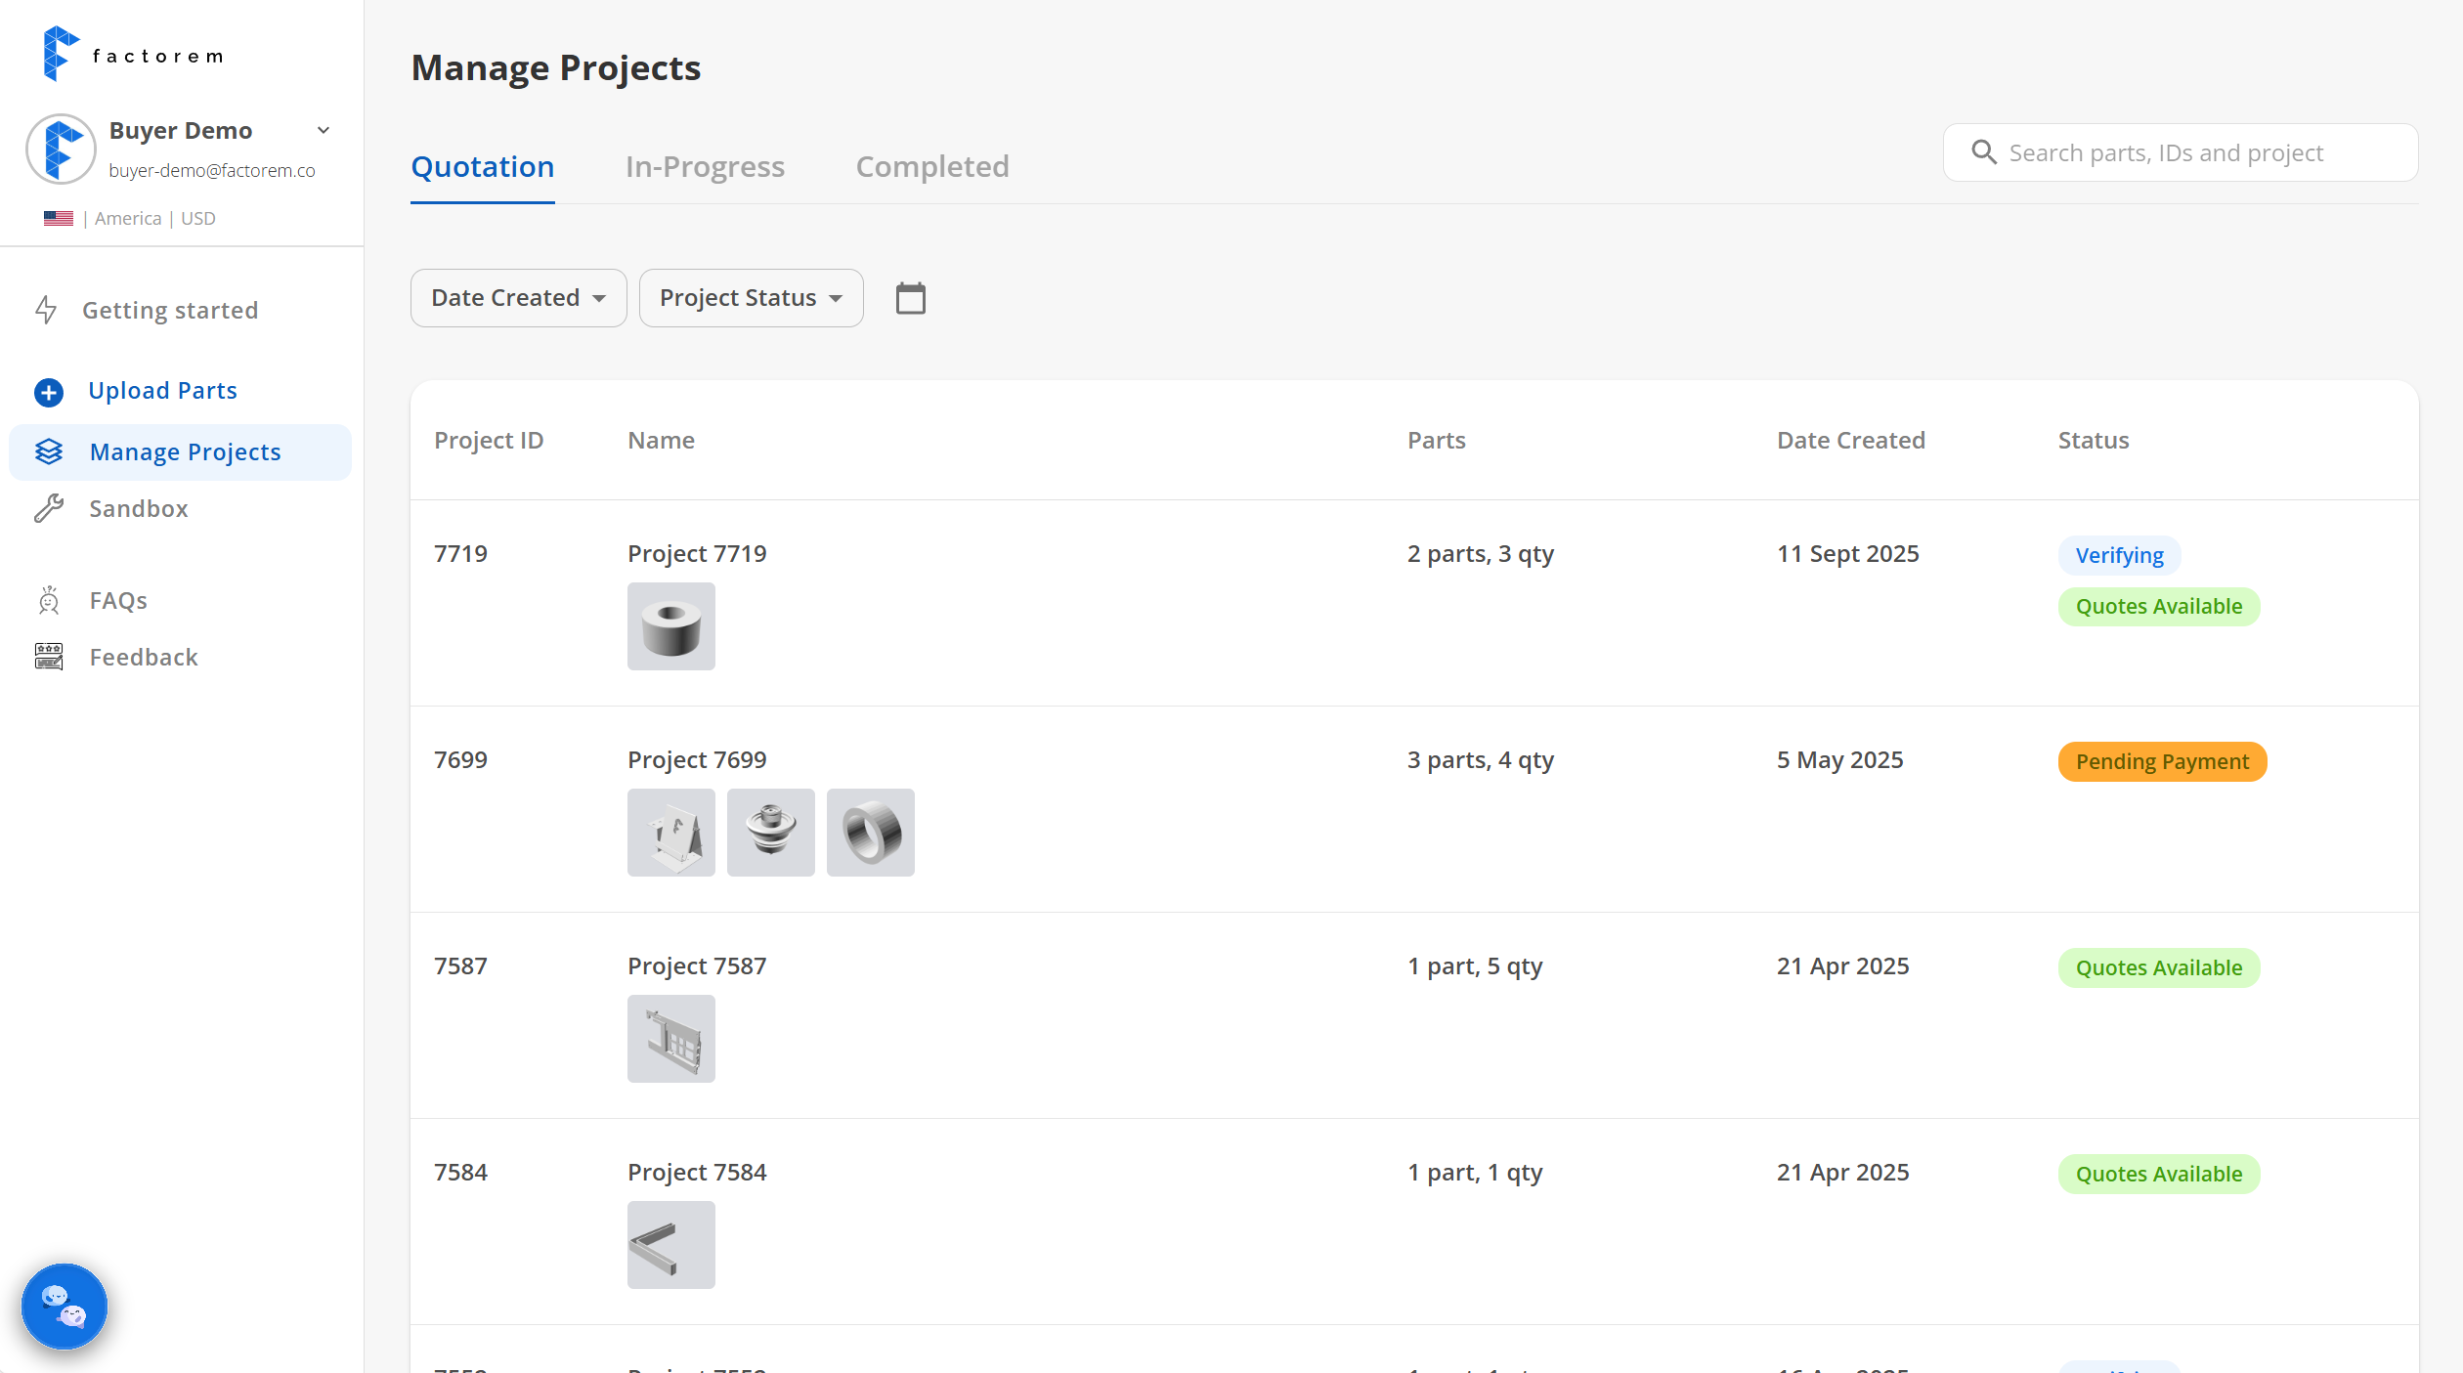Viewport: 2463px width, 1373px height.
Task: Open the Manage Projects sidebar item
Action: click(x=184, y=451)
